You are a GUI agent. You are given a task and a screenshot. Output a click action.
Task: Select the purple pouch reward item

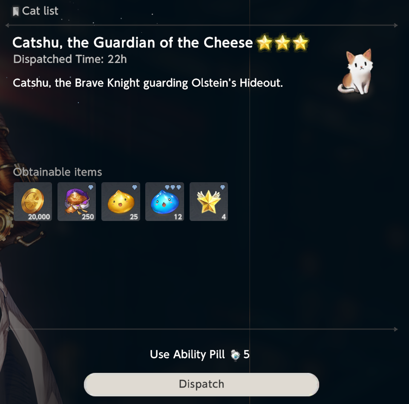click(x=77, y=201)
